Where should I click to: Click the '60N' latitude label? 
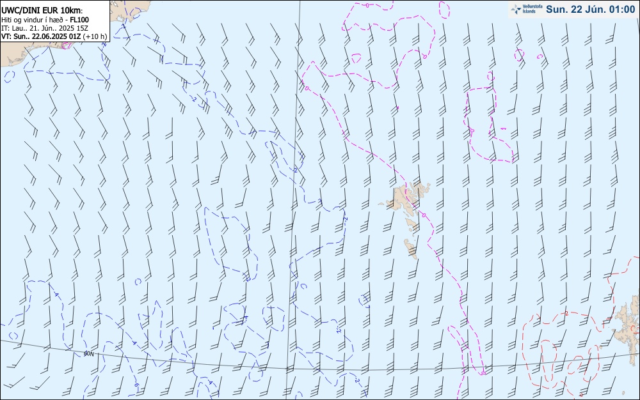88,354
